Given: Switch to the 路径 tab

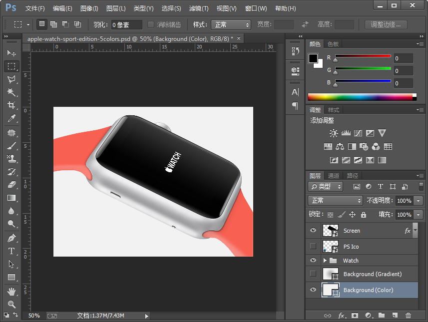Looking at the screenshot, I should [x=353, y=176].
